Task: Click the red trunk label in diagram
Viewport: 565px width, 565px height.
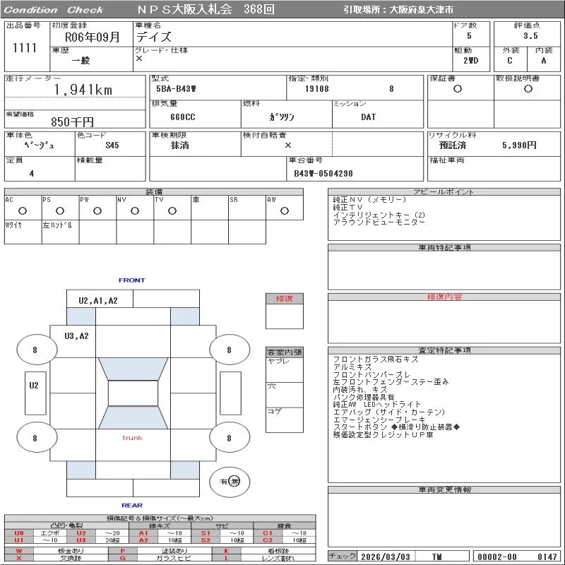Action: (x=132, y=438)
